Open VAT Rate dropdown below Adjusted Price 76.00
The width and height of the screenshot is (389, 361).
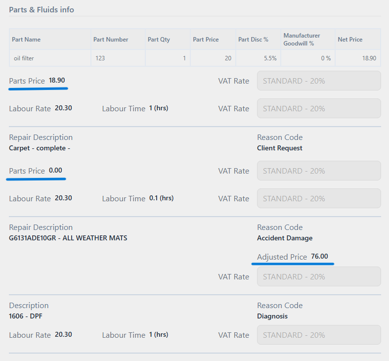tap(319, 276)
